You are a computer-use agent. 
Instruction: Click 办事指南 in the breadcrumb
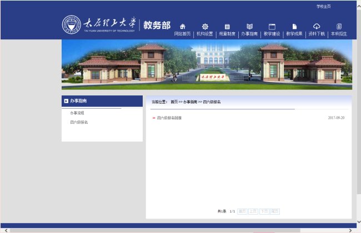pyautogui.click(x=190, y=102)
